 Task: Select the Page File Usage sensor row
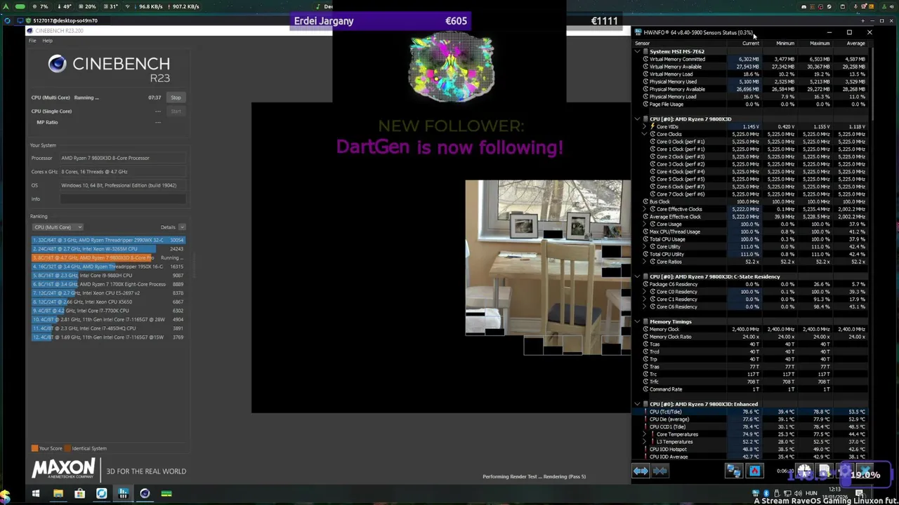[x=752, y=105]
